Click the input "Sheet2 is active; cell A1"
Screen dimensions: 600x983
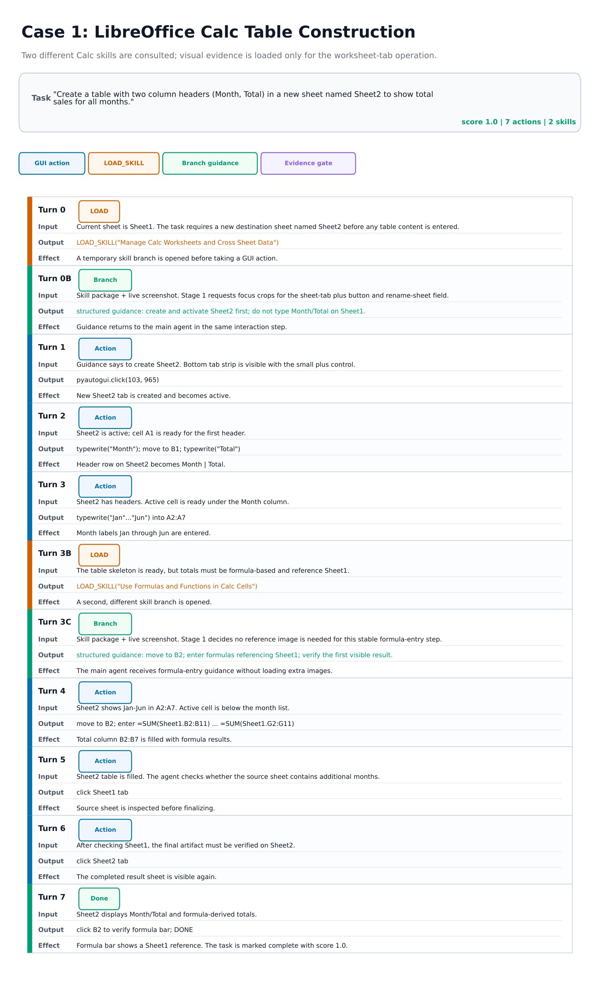[x=161, y=433]
